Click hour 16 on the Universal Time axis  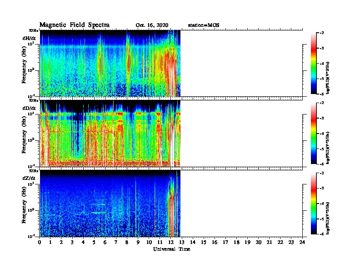(x=215, y=243)
